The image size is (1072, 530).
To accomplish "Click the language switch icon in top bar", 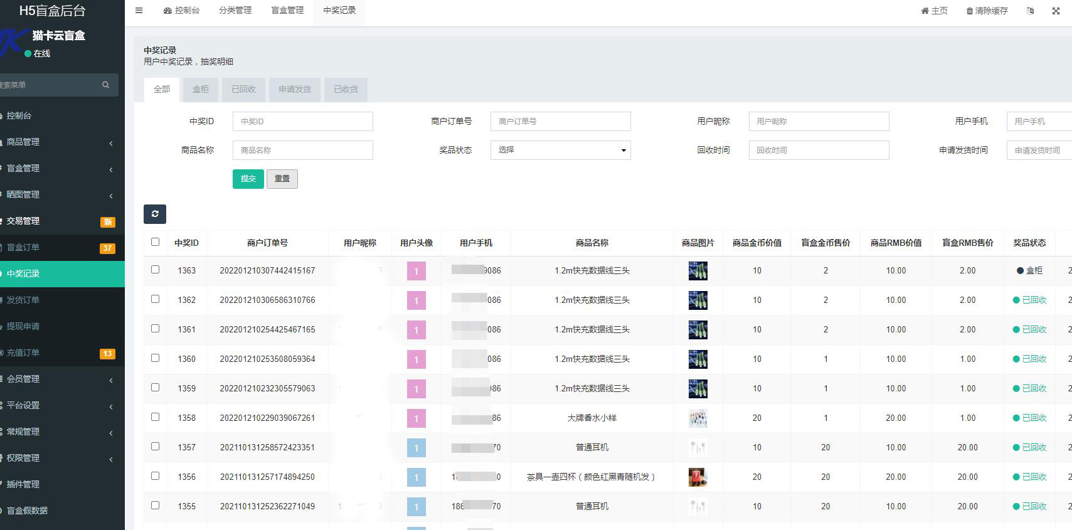I will tap(1030, 11).
